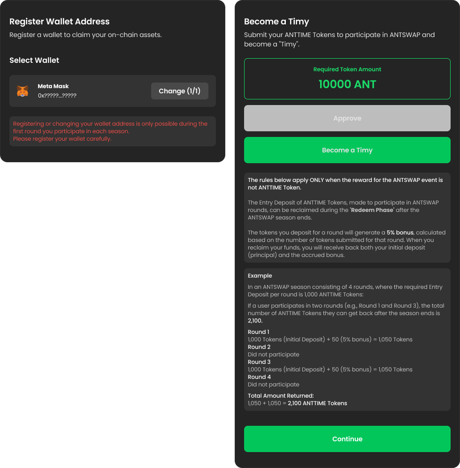Select the Round 3 label

coord(259,362)
